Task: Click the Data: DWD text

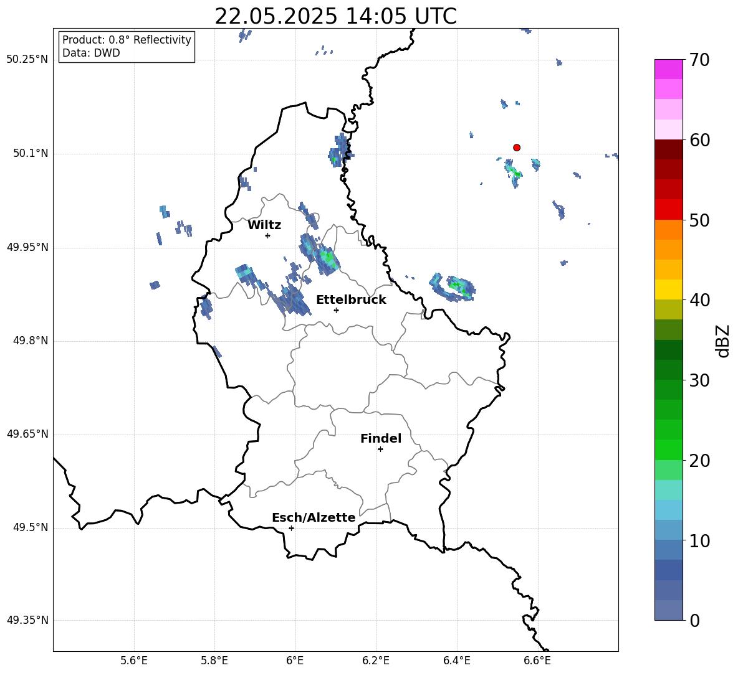Action: point(91,53)
